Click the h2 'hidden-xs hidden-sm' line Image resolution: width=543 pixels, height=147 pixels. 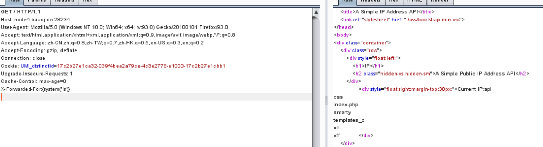pyautogui.click(x=441, y=73)
